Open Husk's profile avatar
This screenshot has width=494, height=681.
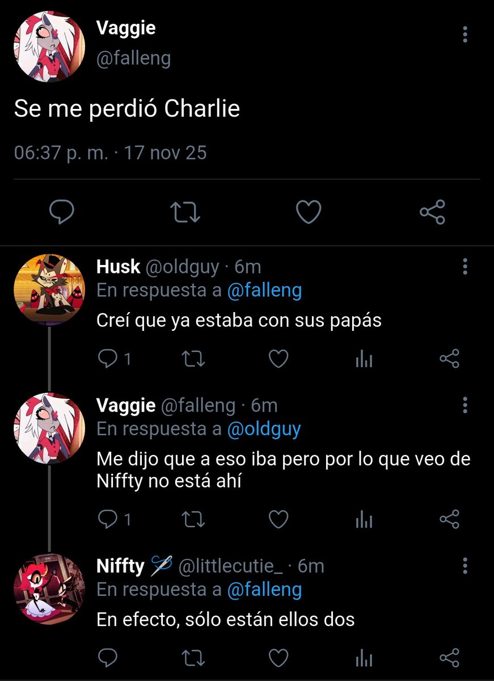pyautogui.click(x=49, y=289)
